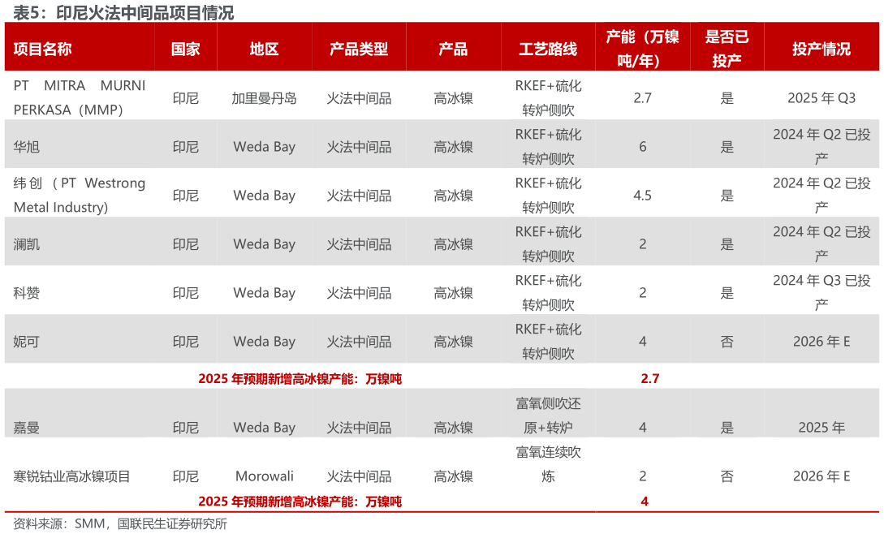Click the 2025 年 Q3 commissioning cell
Image resolution: width=884 pixels, height=534 pixels.
[821, 98]
